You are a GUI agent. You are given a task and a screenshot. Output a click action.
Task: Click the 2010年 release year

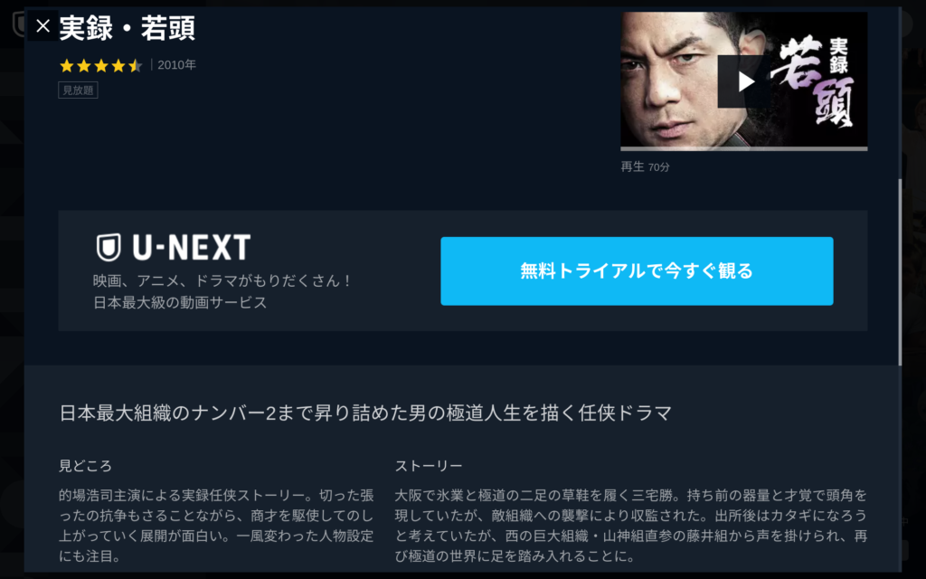tap(176, 65)
